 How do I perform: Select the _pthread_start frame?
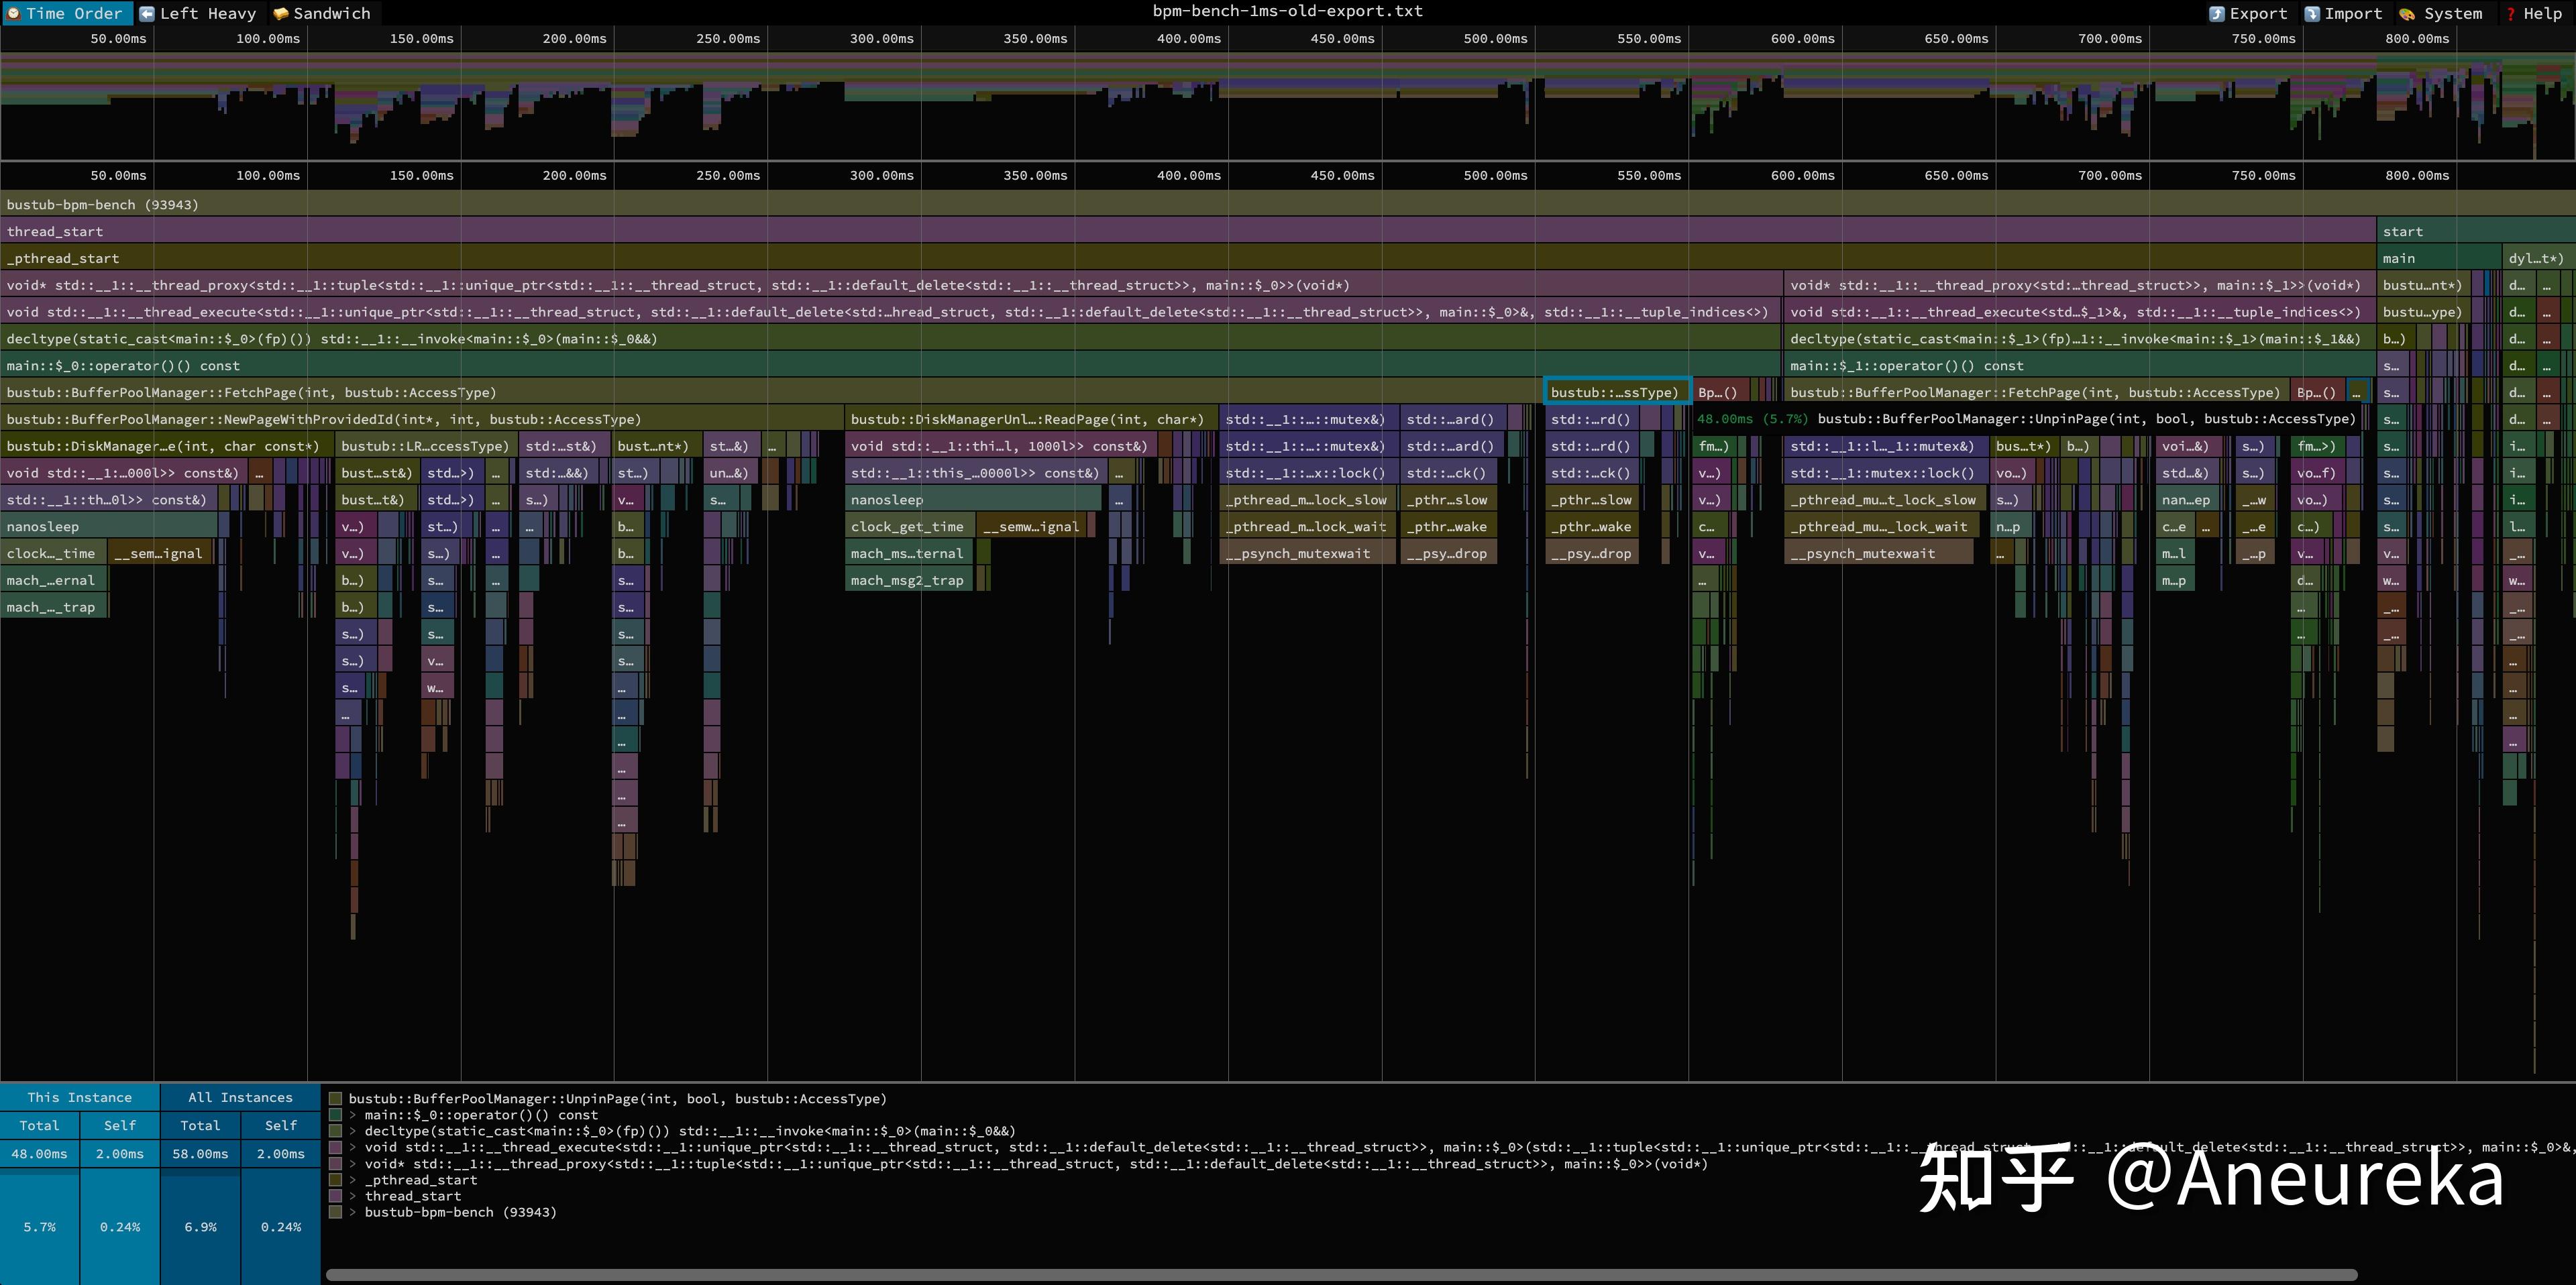pyautogui.click(x=1188, y=258)
